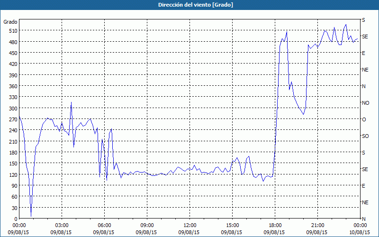Select the 60 degree axis label
The image size is (379, 237).
15,197
